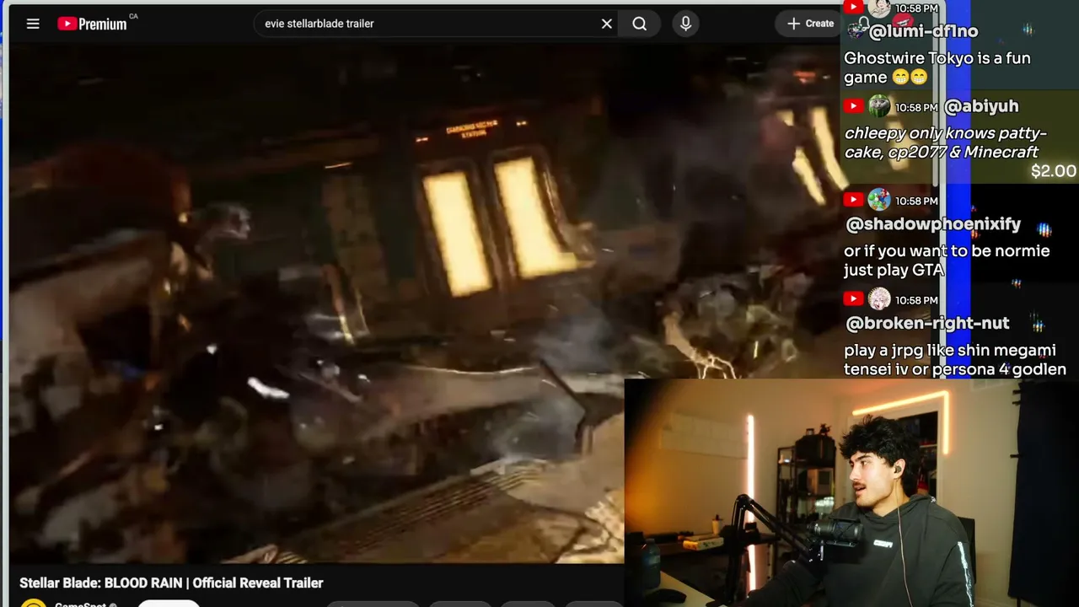This screenshot has width=1079, height=607.
Task: Start voice search with the microphone icon
Action: click(685, 24)
